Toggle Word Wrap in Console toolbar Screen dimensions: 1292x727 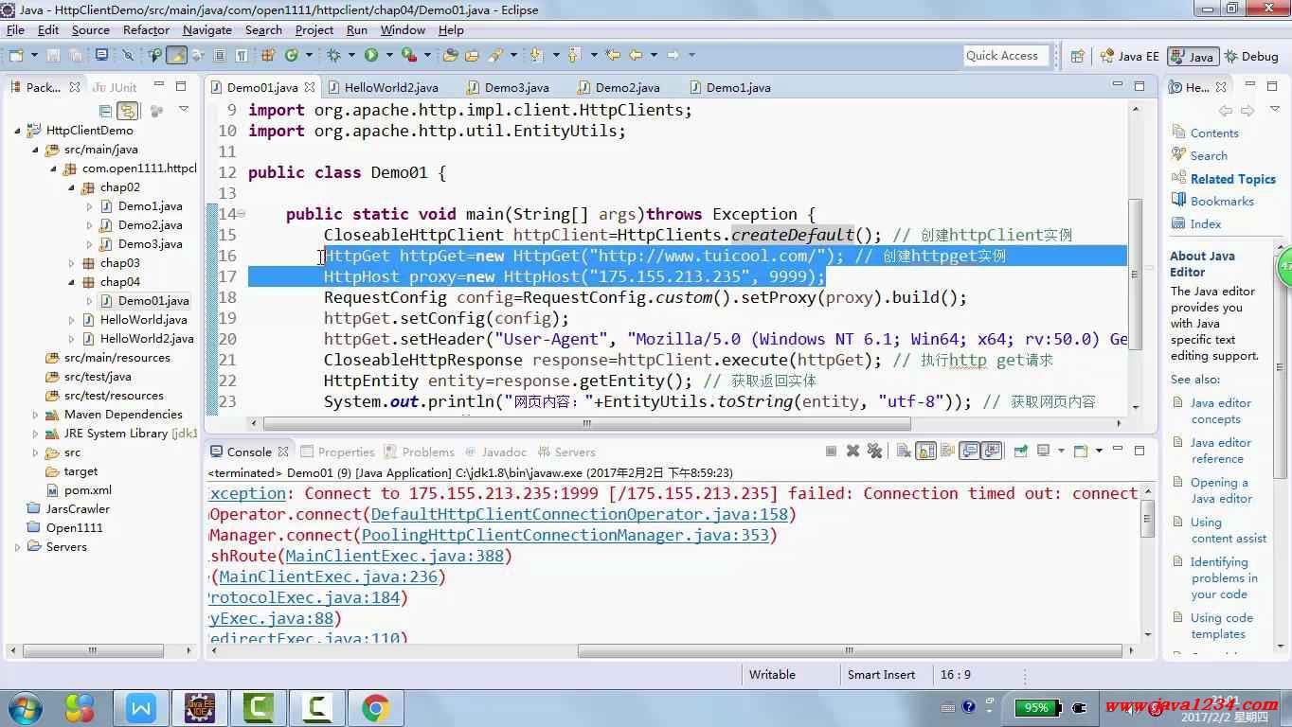click(x=947, y=452)
